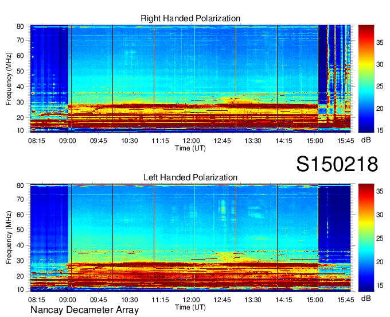The height and width of the screenshot is (317, 390).
Task: Click the 15 dB label on the Left Handed colorbar
Action: click(x=380, y=285)
